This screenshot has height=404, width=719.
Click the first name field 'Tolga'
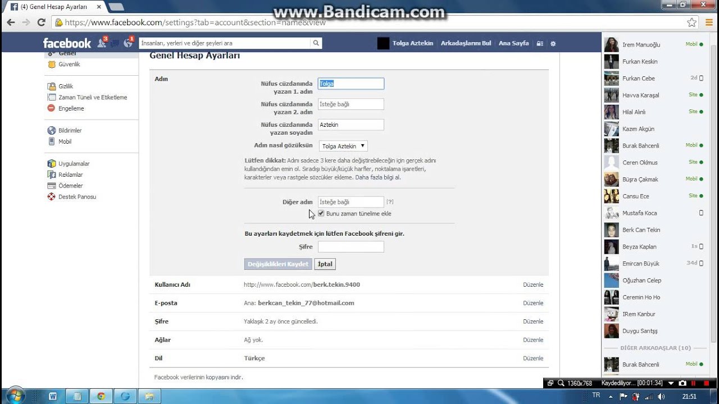(x=351, y=84)
